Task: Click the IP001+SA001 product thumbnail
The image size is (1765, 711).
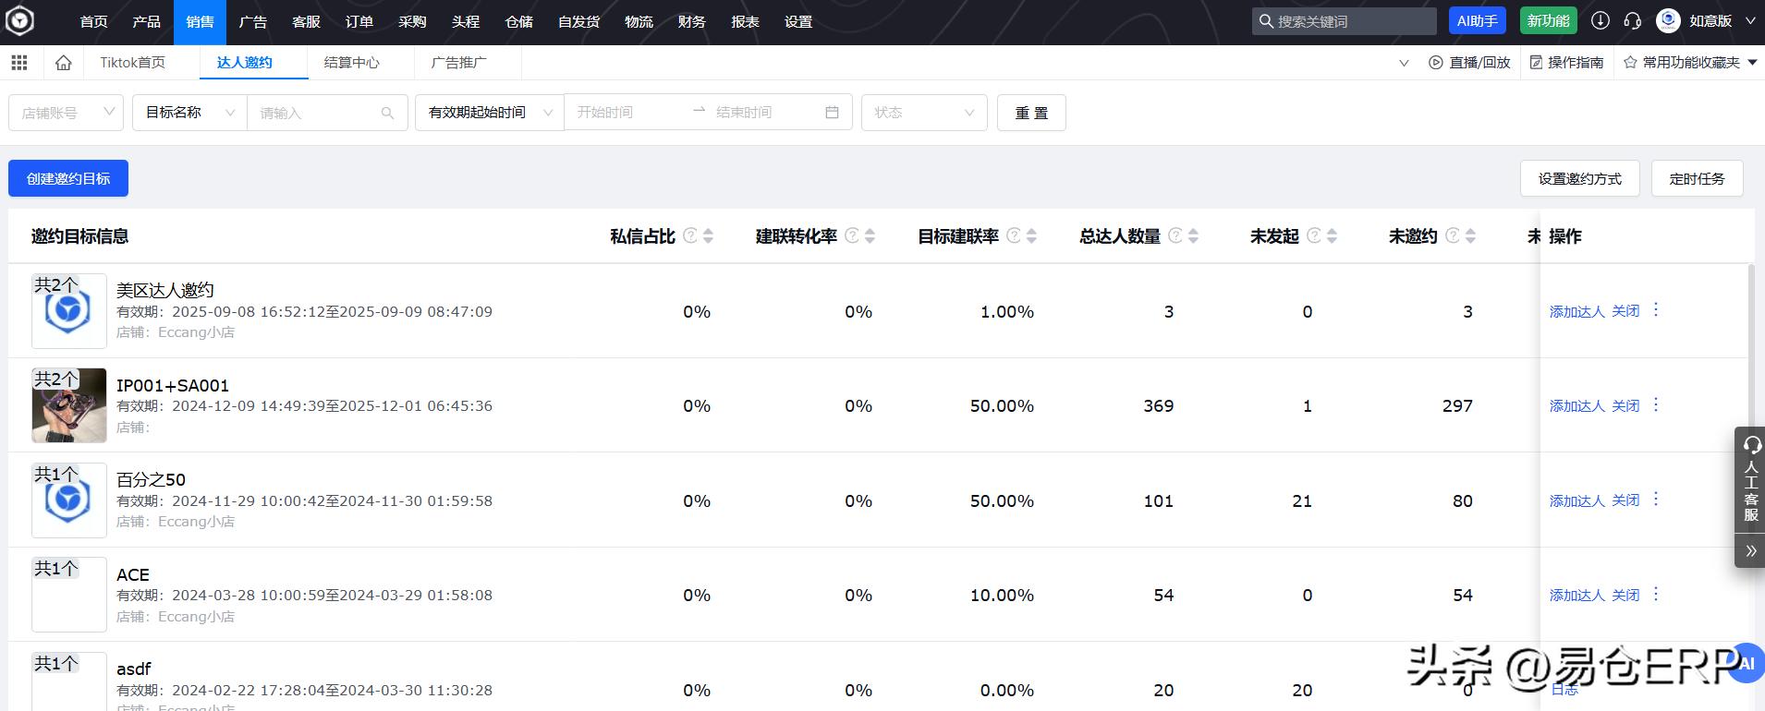Action: click(x=69, y=405)
